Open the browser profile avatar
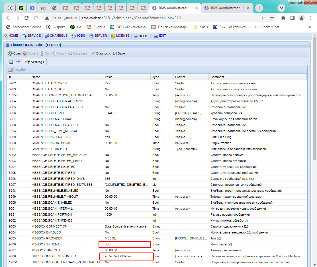The width and height of the screenshot is (317, 267). [x=301, y=18]
